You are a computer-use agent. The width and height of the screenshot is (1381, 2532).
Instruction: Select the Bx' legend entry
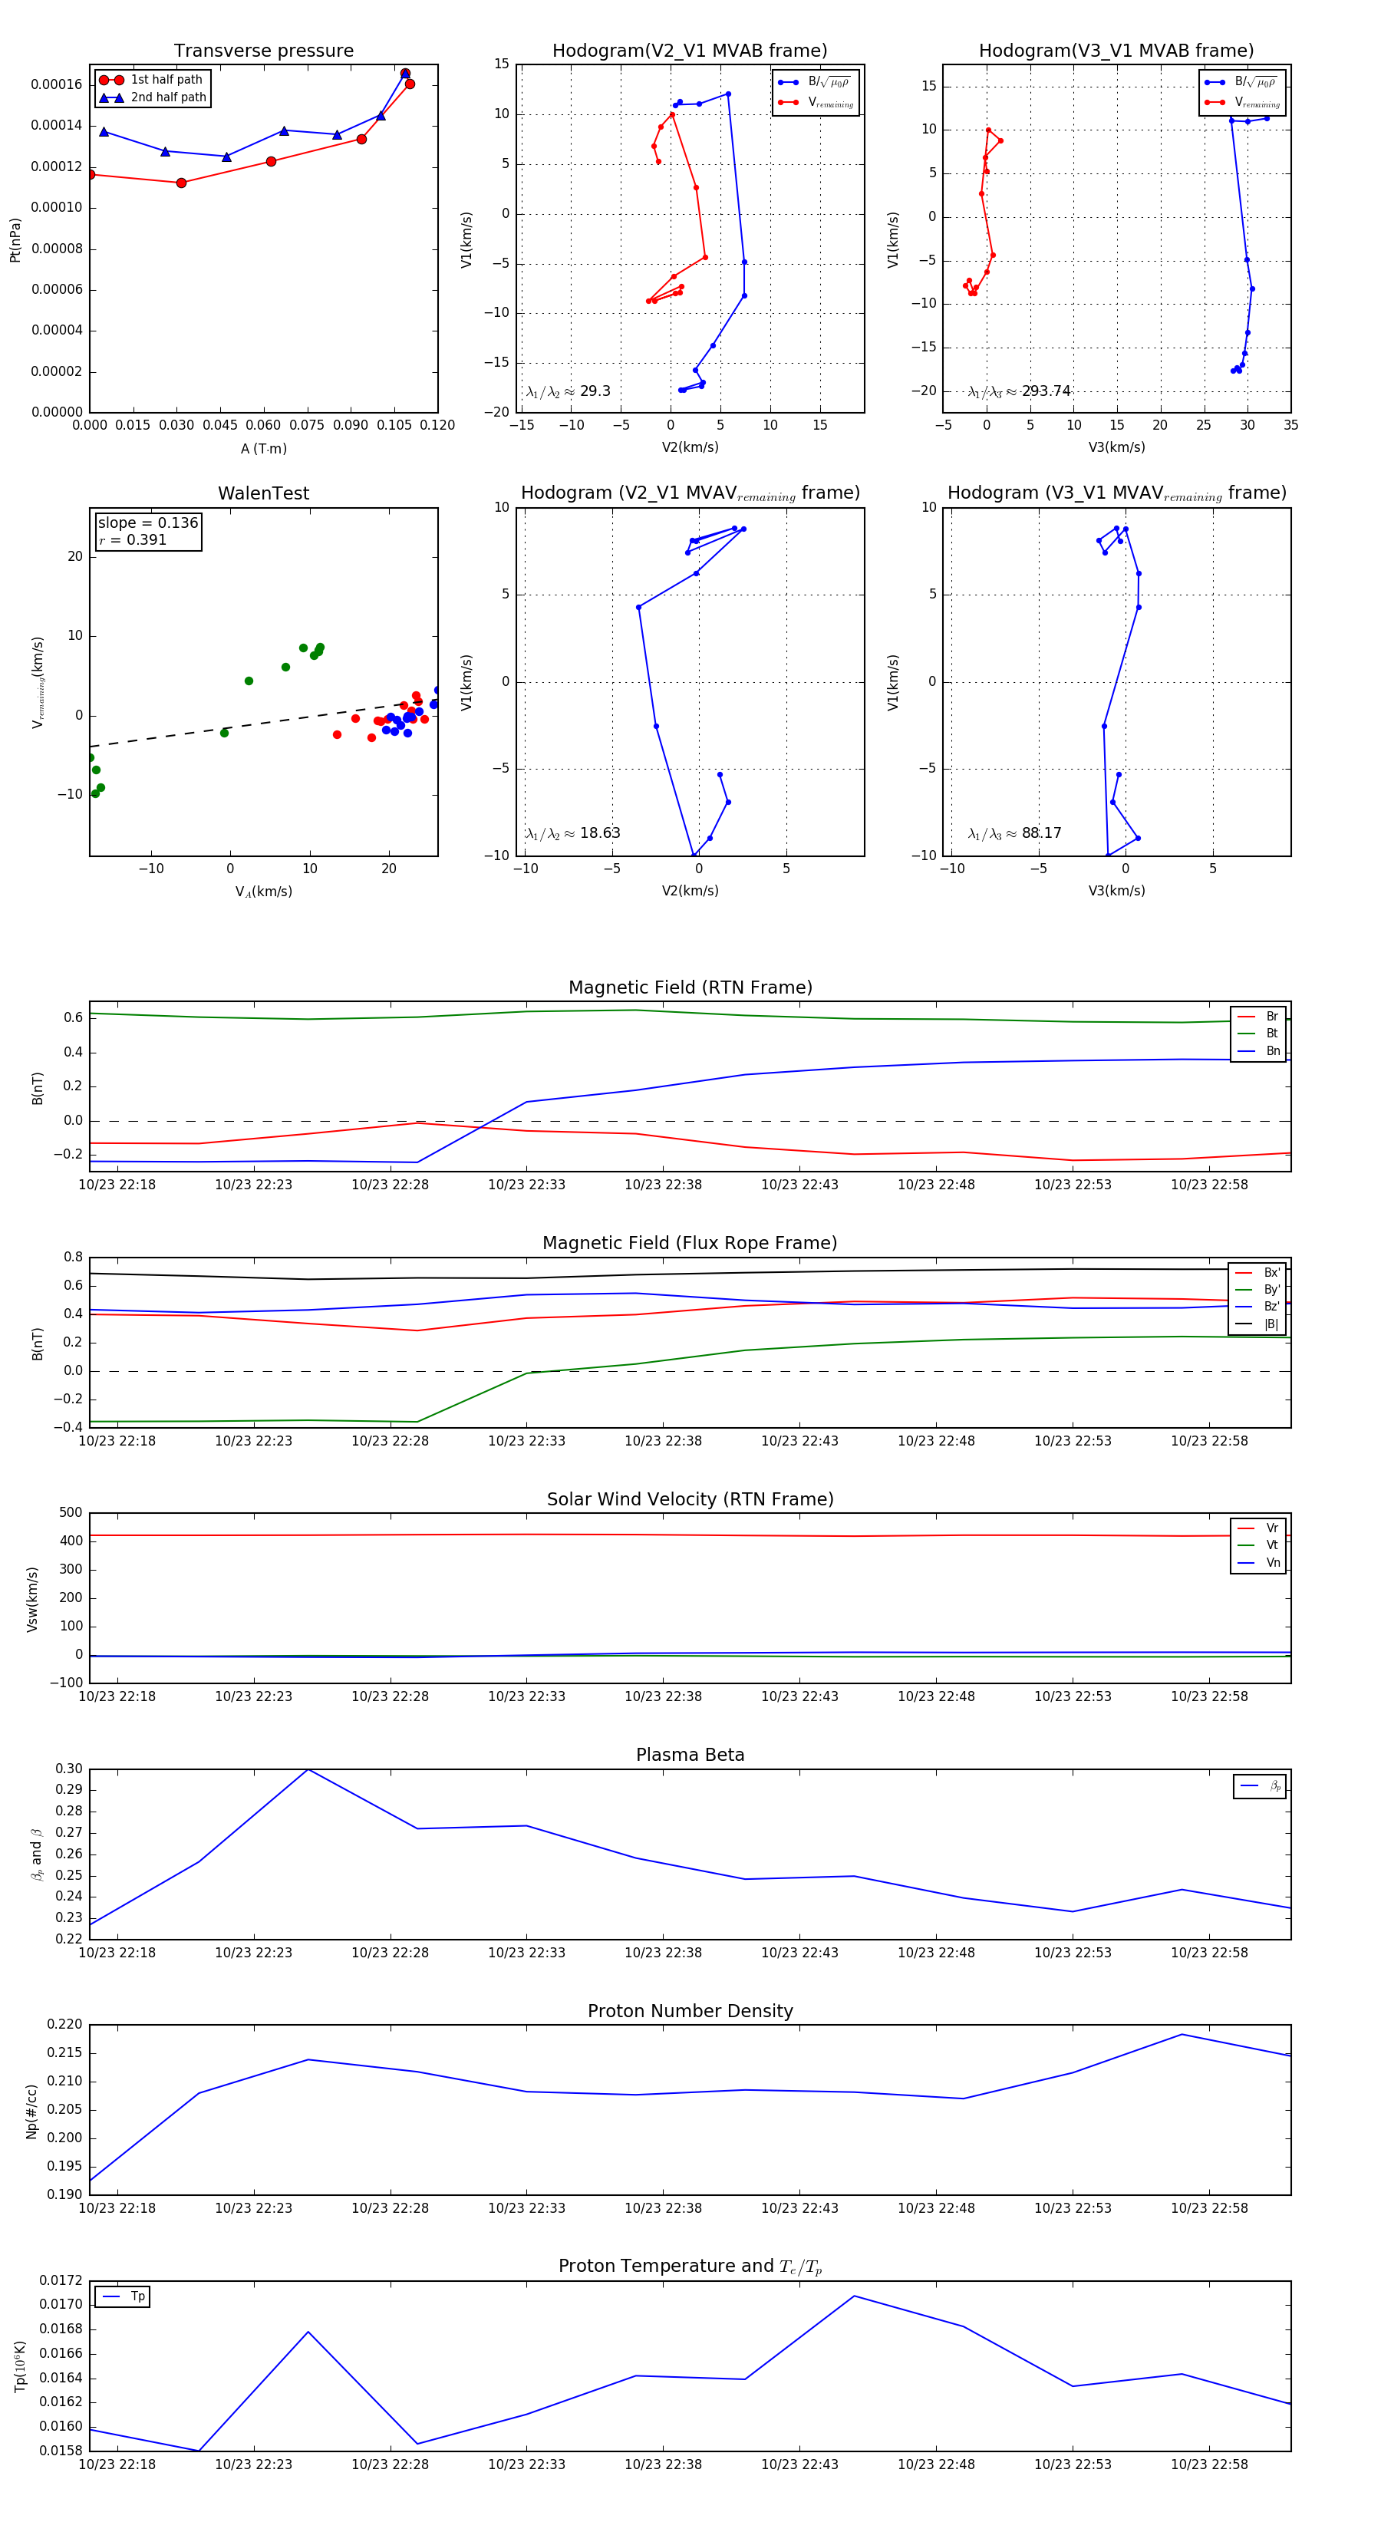pos(1258,1273)
